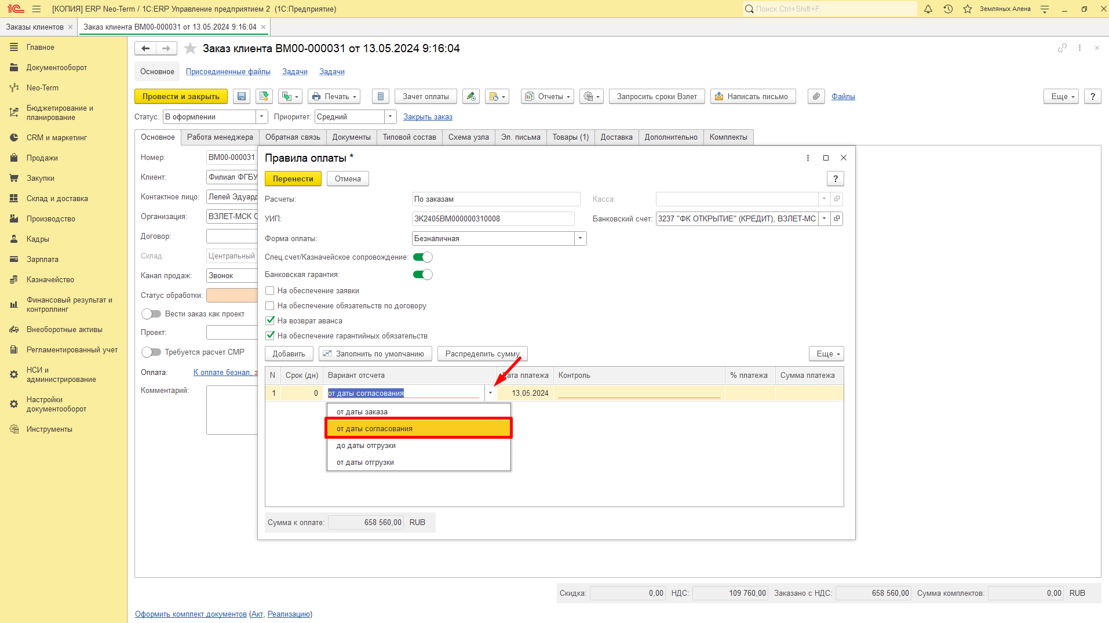Uncheck На обеспечение гарантийных обязательств
This screenshot has width=1109, height=623.
coord(269,336)
